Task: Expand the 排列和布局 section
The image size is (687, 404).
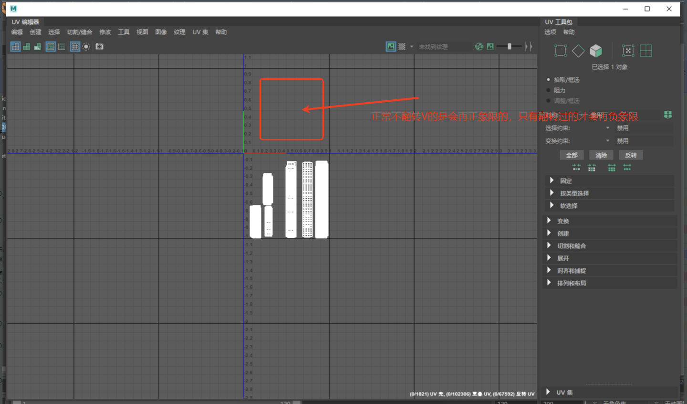Action: [572, 283]
